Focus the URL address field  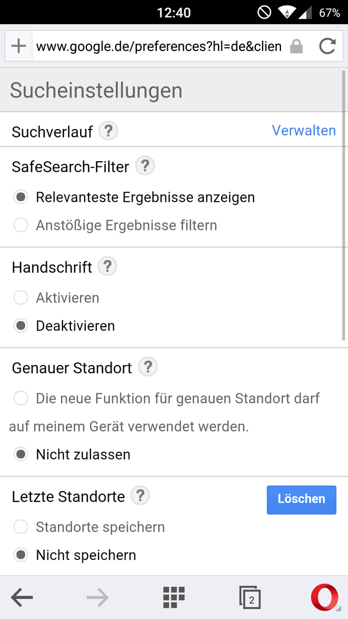159,46
